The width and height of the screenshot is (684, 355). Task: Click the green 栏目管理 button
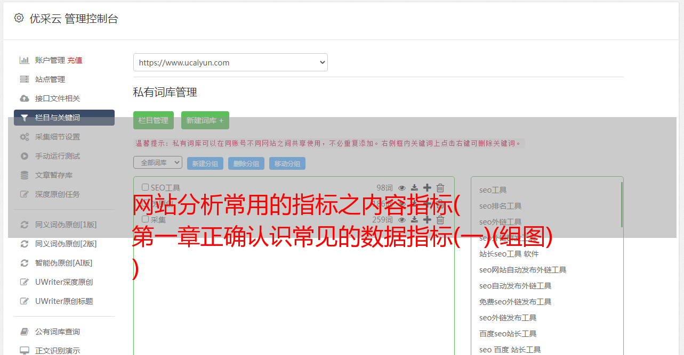click(154, 120)
